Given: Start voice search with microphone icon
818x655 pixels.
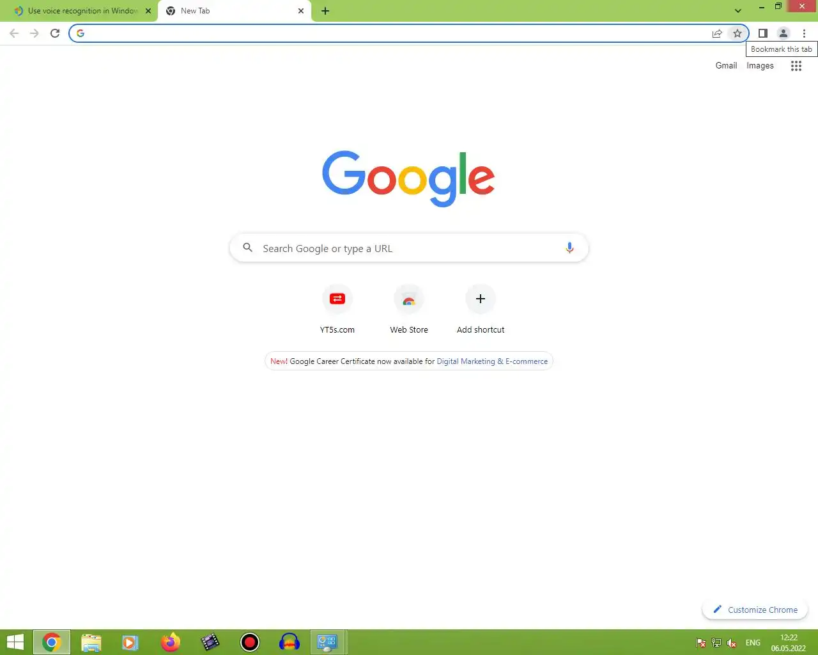Looking at the screenshot, I should coord(569,248).
